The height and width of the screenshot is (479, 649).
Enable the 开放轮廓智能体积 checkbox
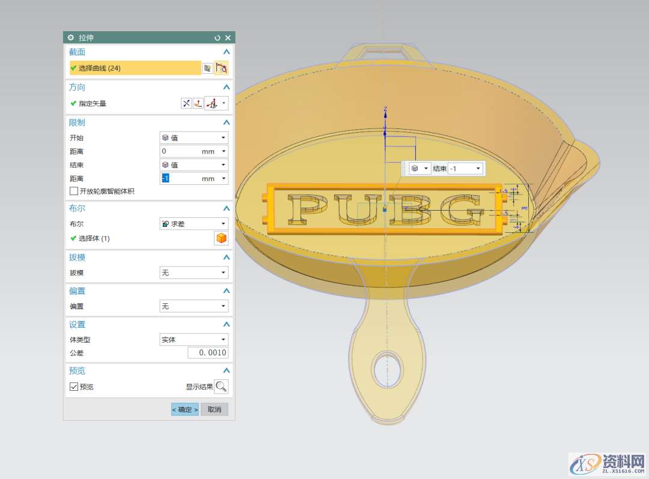pyautogui.click(x=74, y=191)
